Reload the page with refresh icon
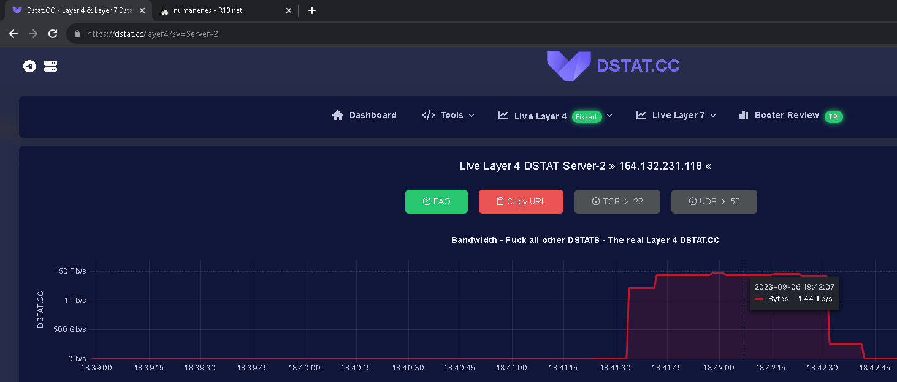The image size is (897, 382). (53, 34)
